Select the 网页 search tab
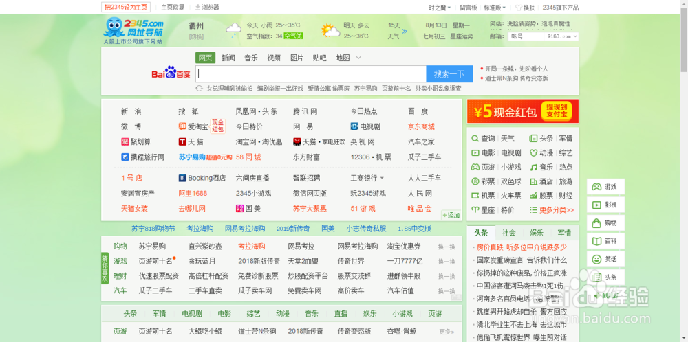 (x=205, y=58)
